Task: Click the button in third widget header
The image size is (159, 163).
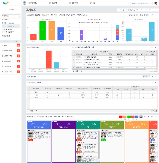Action: 146,77
